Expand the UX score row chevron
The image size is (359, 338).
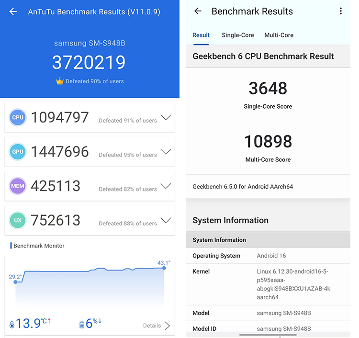pos(166,220)
